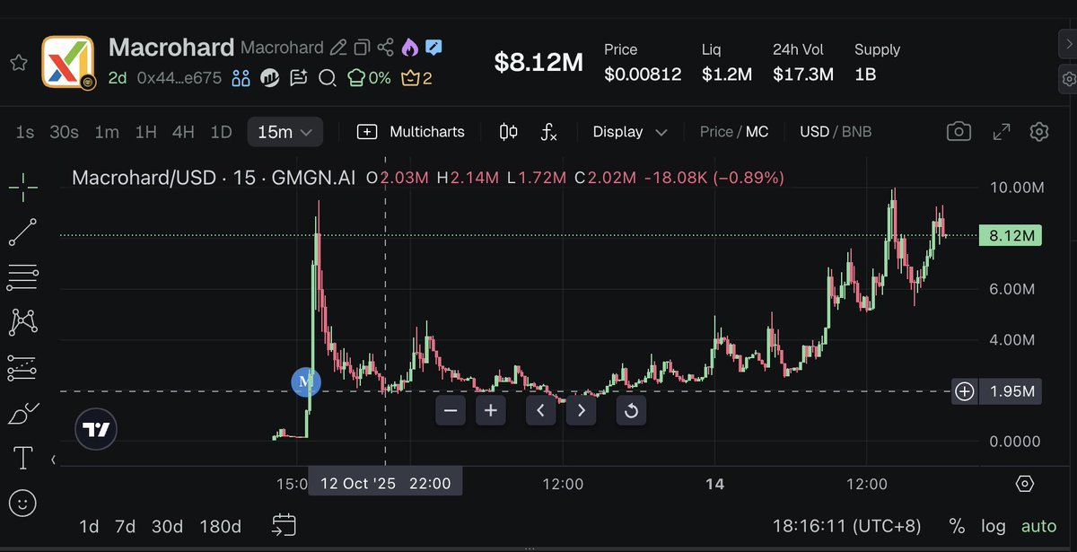
Task: Select the 30s timeframe
Action: tap(64, 132)
